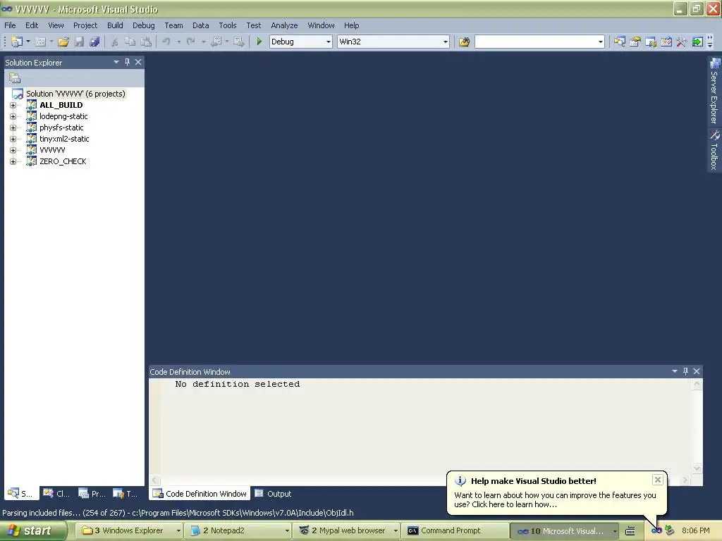Screen dimensions: 722x541
Task: Open the Tools menu
Action: click(x=228, y=25)
